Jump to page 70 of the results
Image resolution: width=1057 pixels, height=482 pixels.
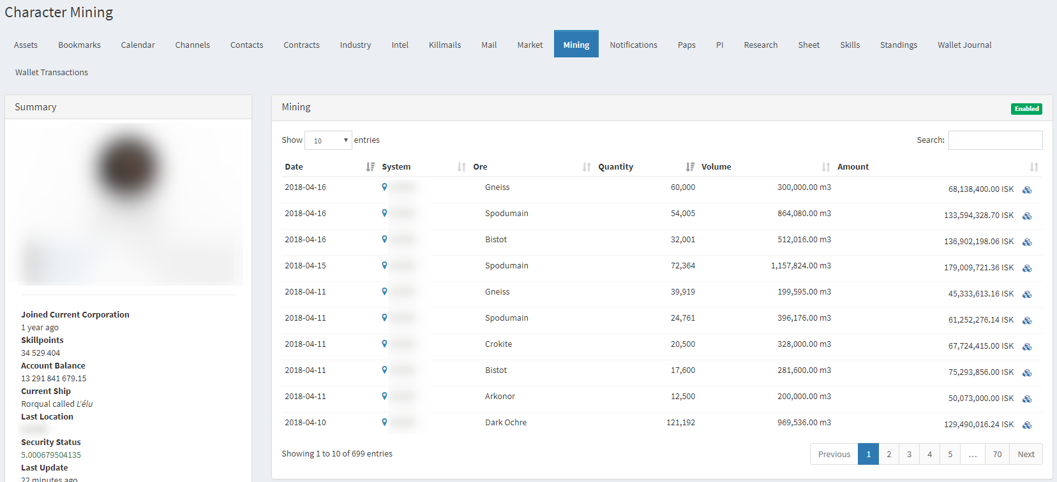997,454
